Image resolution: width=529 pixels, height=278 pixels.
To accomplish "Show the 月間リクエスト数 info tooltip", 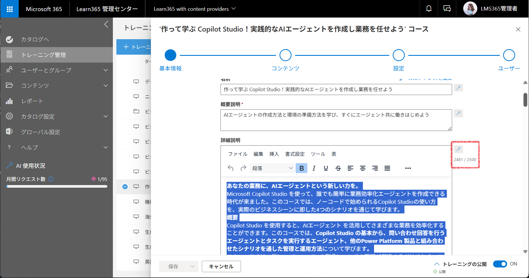I will (51, 179).
